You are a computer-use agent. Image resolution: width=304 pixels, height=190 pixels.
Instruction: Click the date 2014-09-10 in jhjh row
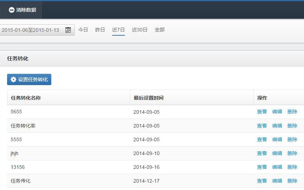pyautogui.click(x=147, y=153)
